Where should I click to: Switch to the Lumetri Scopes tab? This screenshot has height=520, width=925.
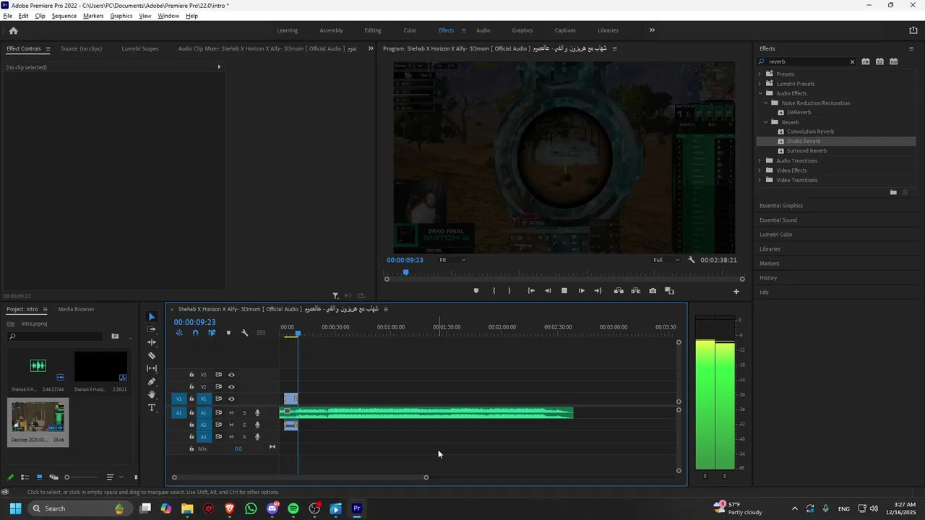140,49
